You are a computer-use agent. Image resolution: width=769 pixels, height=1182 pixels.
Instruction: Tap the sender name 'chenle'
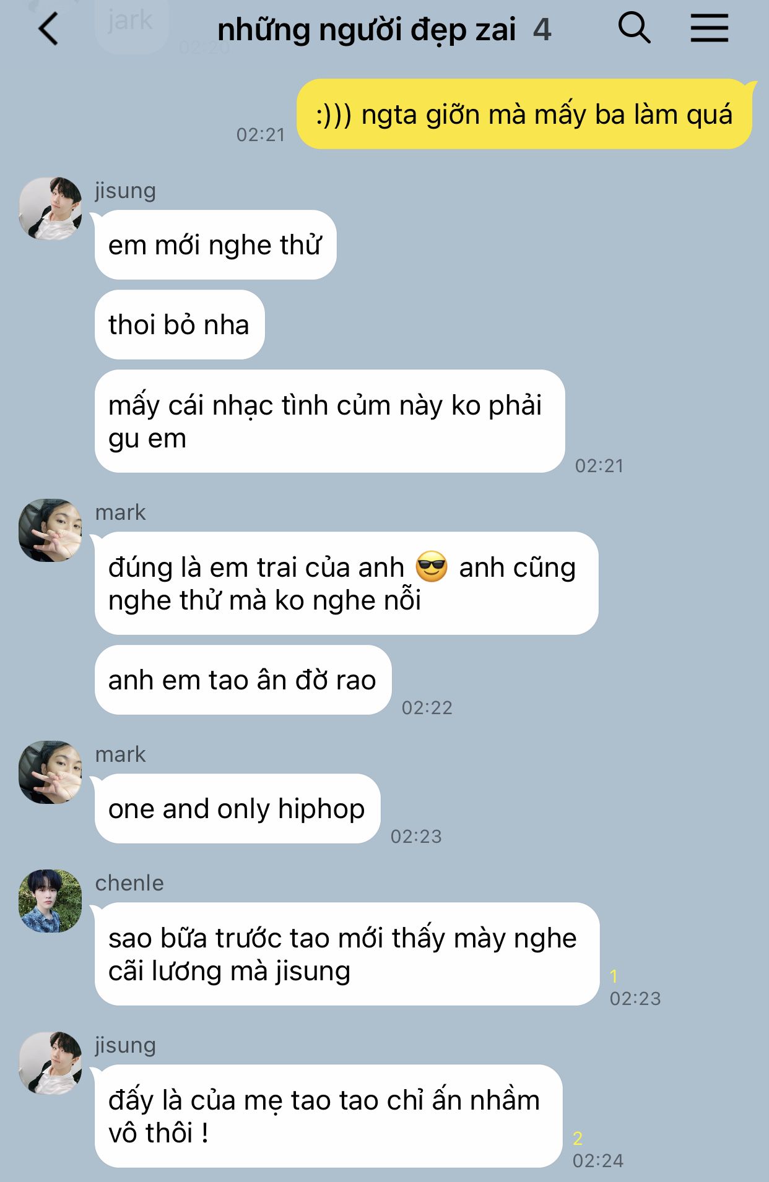click(129, 883)
